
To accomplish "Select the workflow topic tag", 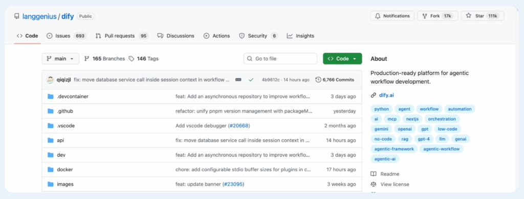I will click(429, 109).
